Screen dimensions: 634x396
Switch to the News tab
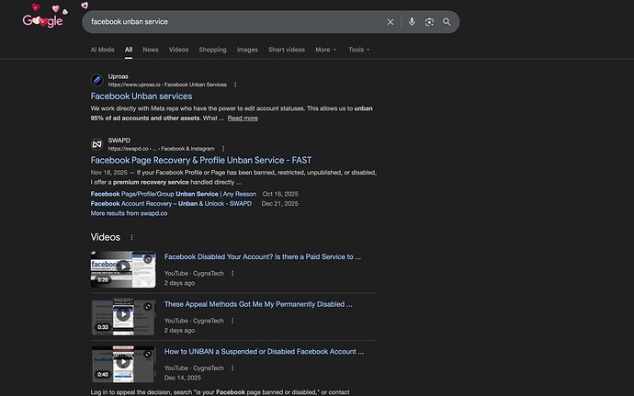click(151, 50)
